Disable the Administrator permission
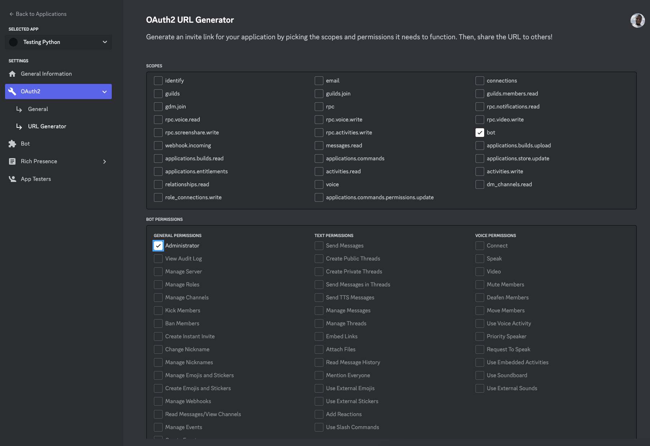Screen dimensions: 650x446 click(x=158, y=245)
